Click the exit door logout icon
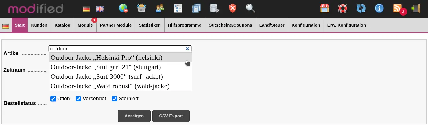 pyautogui.click(x=416, y=8)
